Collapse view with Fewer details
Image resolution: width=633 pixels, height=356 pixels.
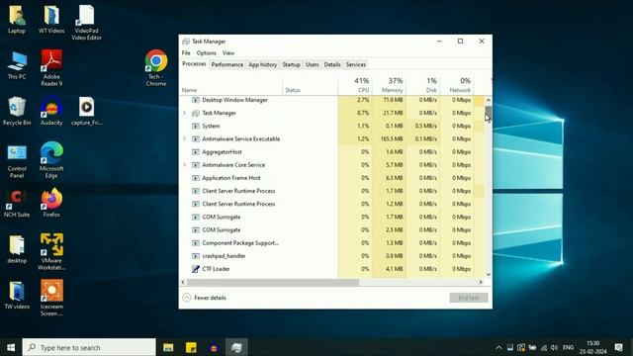[205, 298]
